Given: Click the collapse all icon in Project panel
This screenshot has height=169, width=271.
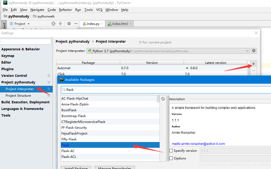Looking at the screenshot, I should coord(60,24).
